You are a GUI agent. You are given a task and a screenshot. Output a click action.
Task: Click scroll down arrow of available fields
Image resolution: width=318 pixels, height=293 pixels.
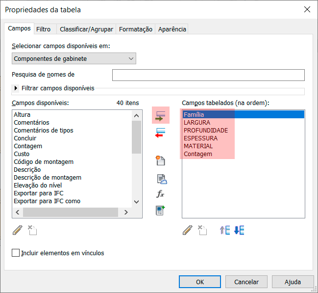click(x=136, y=202)
